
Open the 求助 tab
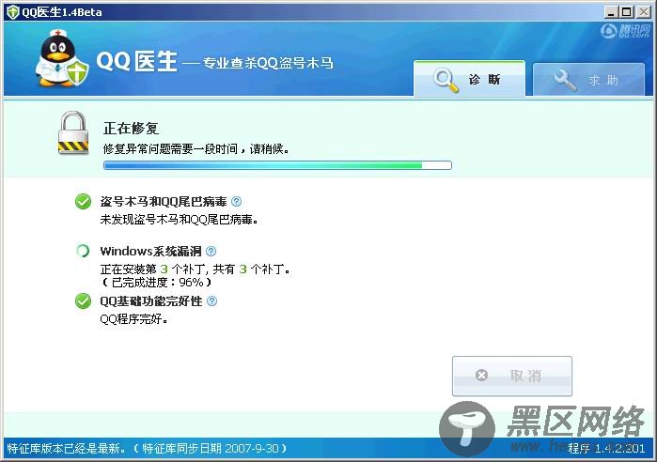click(x=588, y=80)
